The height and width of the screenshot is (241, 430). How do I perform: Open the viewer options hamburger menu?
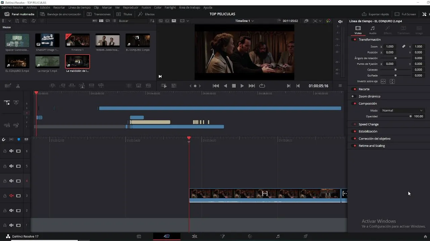click(340, 86)
